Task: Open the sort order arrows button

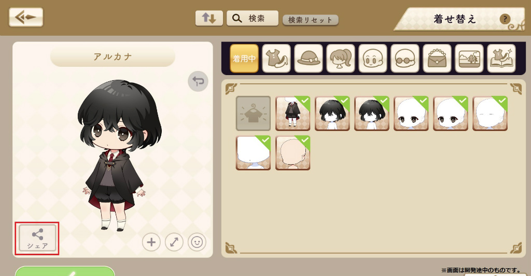Action: click(209, 18)
